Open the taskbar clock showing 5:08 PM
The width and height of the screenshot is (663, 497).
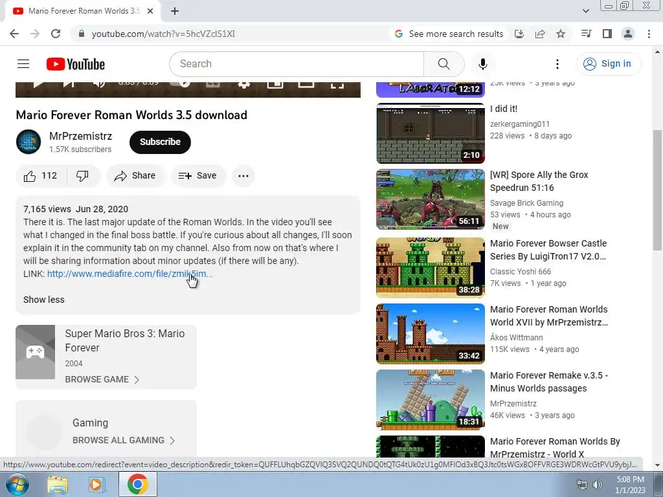point(630,485)
